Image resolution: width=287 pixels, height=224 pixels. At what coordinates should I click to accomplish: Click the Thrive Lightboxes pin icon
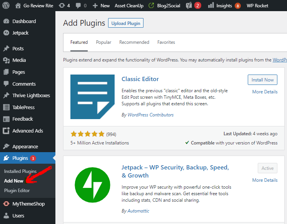point(6,95)
